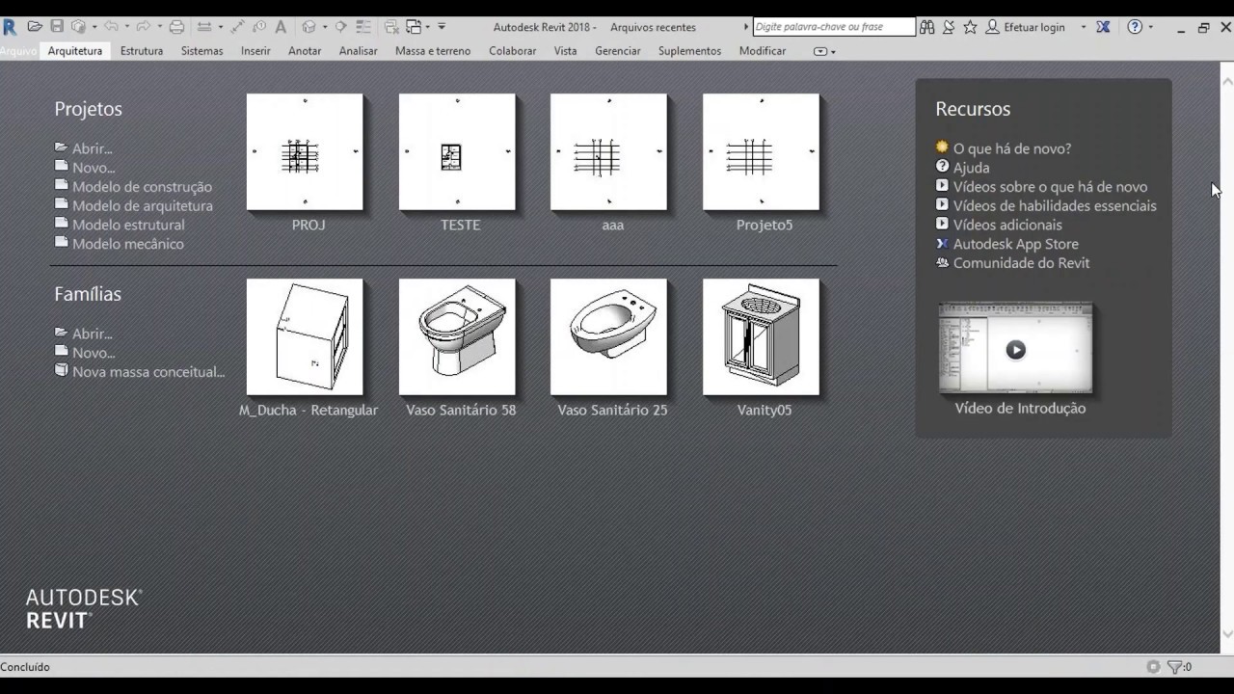Click the Section tool icon
Image resolution: width=1234 pixels, height=694 pixels.
pyautogui.click(x=340, y=27)
